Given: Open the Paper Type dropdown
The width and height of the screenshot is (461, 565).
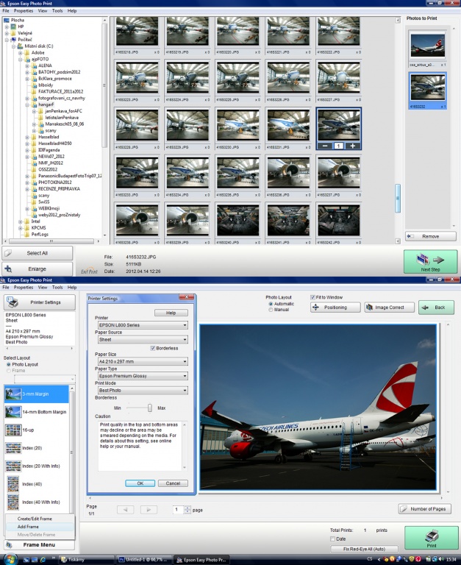Looking at the screenshot, I should (143, 376).
